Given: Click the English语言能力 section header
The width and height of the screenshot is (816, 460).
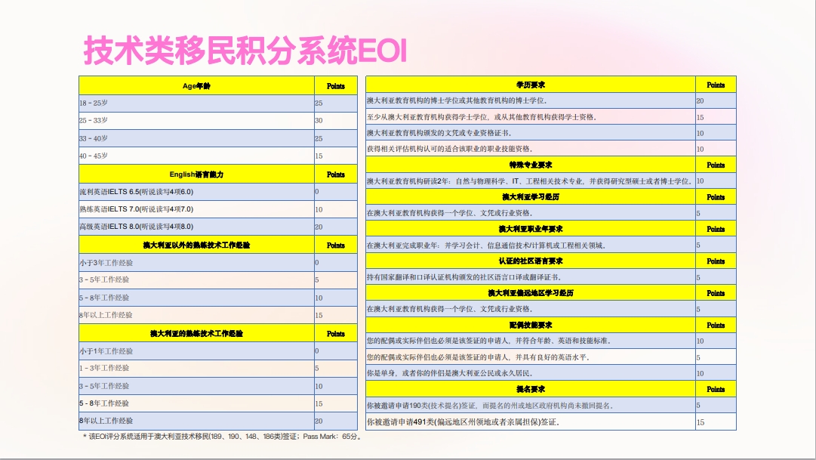Looking at the screenshot, I should click(196, 174).
